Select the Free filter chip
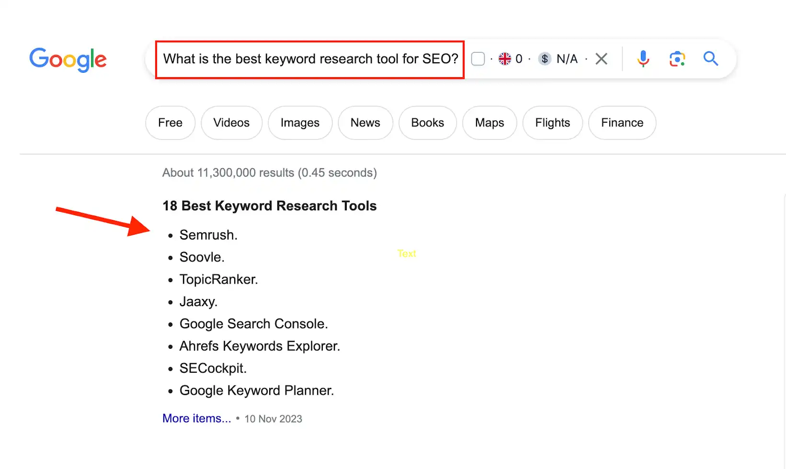This screenshot has height=469, width=786. tap(171, 123)
